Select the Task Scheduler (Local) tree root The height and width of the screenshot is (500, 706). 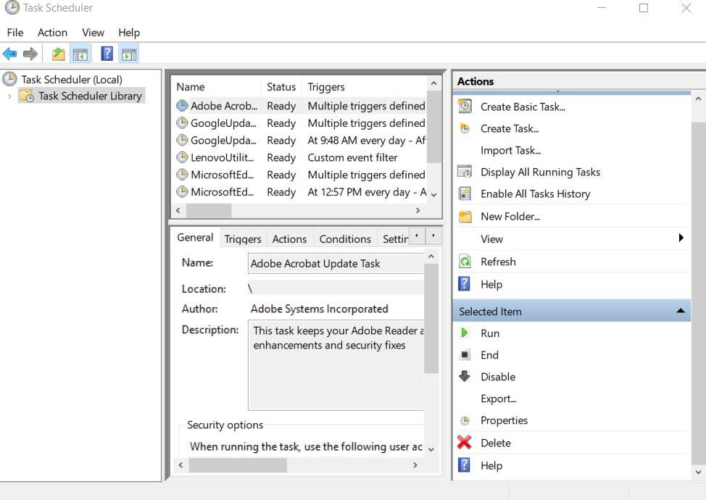pos(72,79)
